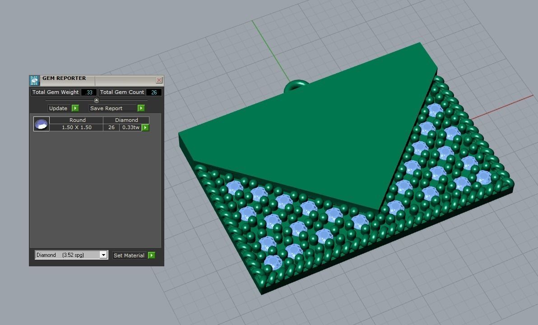Click the green arrow beside Set Material
This screenshot has height=325, width=538.
click(x=151, y=255)
